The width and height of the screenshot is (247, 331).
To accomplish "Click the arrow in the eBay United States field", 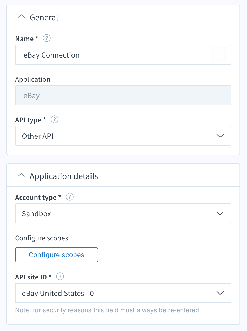I will point(220,293).
